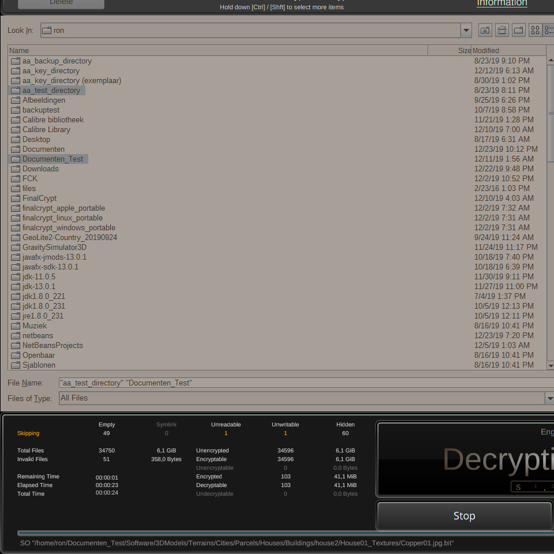Sort files by Modified column header
554x554 pixels.
tap(508, 51)
